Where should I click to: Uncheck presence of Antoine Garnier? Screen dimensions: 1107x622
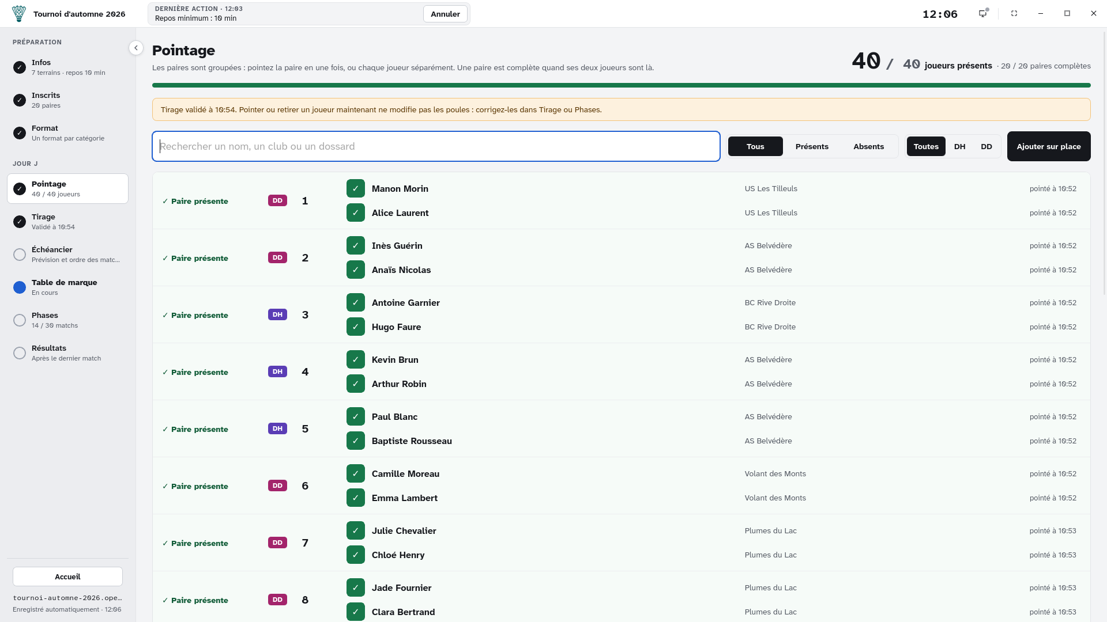356,302
